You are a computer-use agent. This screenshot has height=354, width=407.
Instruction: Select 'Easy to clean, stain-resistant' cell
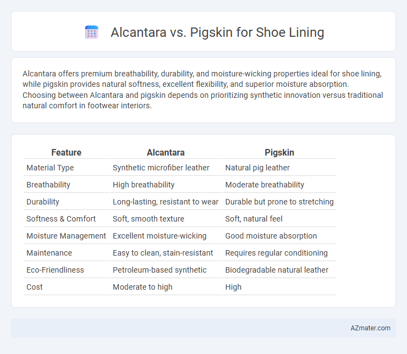[x=163, y=253]
